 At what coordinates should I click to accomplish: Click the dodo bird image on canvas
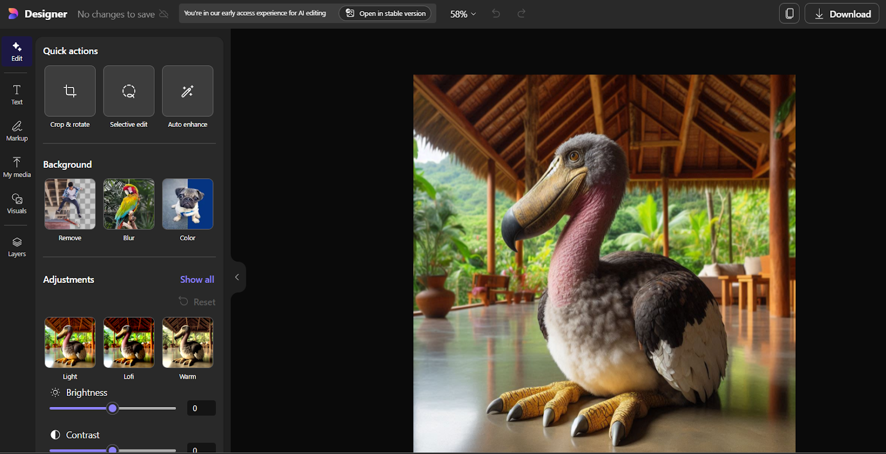pos(604,264)
